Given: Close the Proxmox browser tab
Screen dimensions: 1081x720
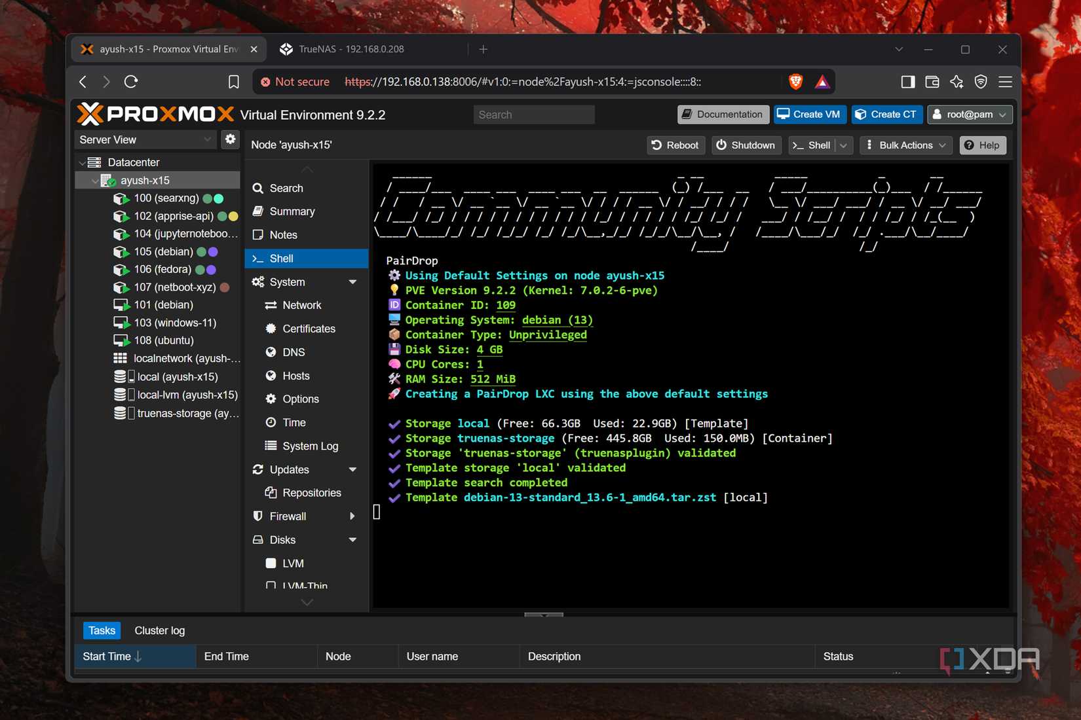Looking at the screenshot, I should click(254, 49).
